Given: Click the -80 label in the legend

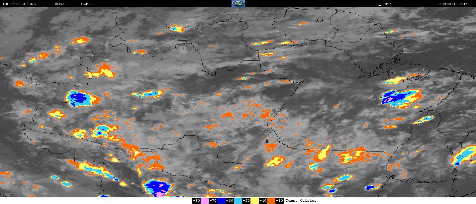Looking at the screenshot, I should pyautogui.click(x=196, y=201).
